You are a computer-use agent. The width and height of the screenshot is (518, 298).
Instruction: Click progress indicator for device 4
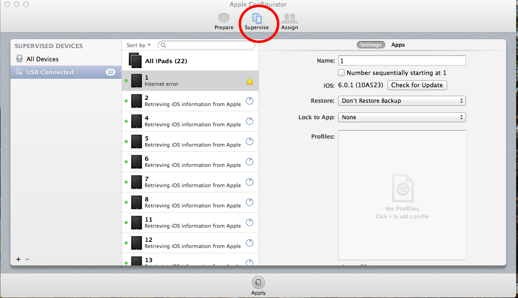250,121
